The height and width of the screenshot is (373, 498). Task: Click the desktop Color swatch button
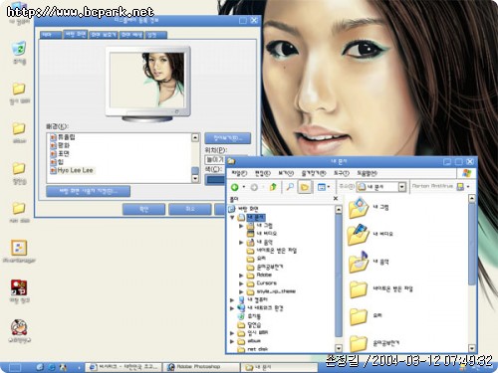[x=215, y=179]
